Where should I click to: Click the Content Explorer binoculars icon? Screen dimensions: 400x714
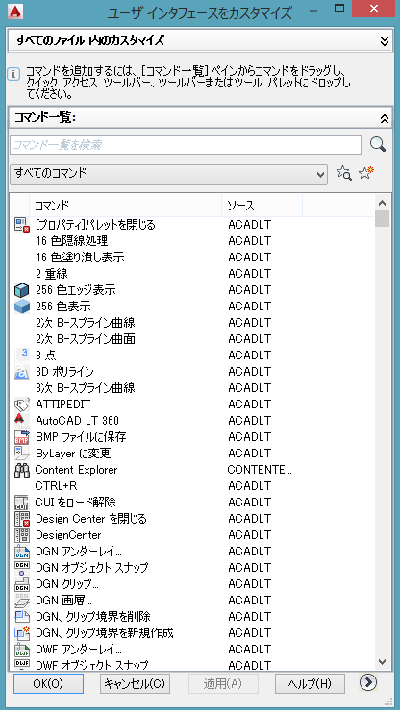(x=22, y=470)
